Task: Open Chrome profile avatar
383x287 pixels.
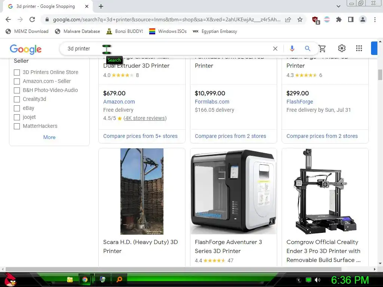Action: (363, 19)
